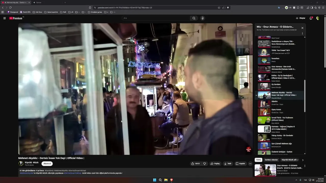
Task: Play İsmail Türüt - Yar Fadimem
Action: point(280,120)
